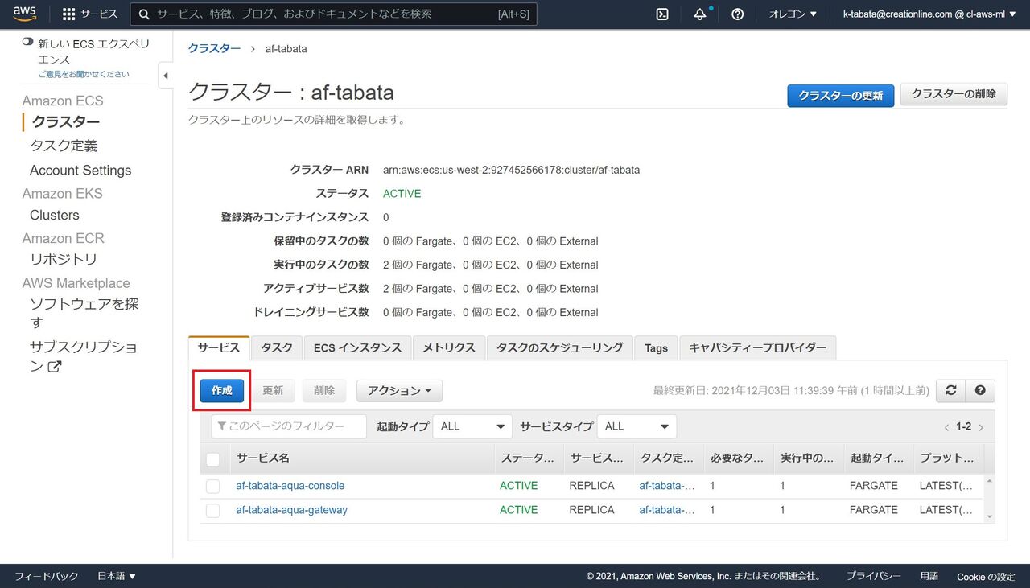The width and height of the screenshot is (1030, 588).
Task: Open ソフトウェアを探す in sidebar
Action: point(84,313)
